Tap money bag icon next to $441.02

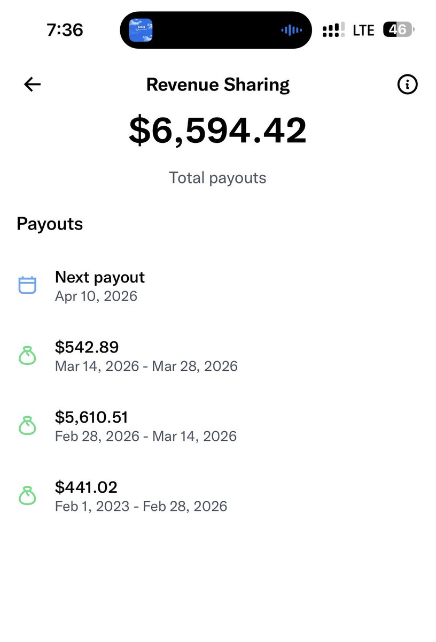27,496
